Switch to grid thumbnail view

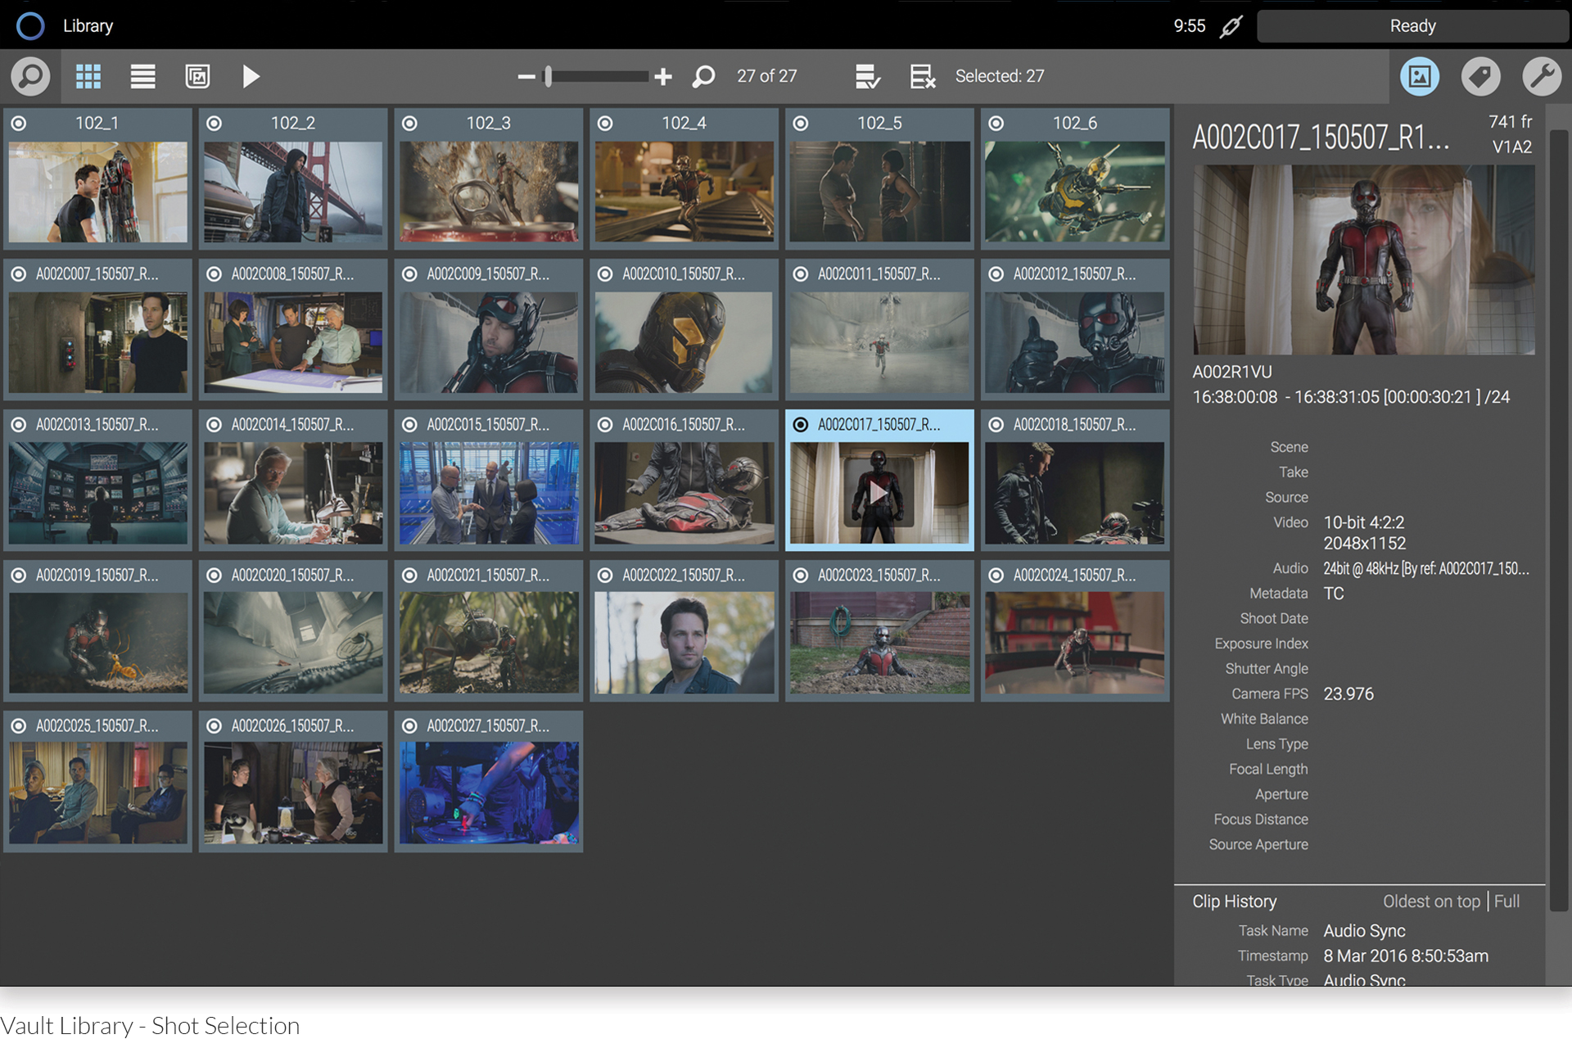click(88, 76)
